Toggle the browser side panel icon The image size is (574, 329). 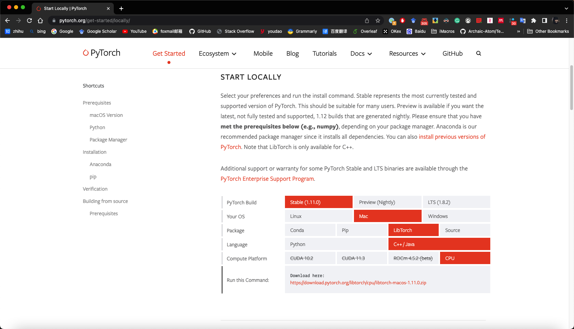pyautogui.click(x=544, y=20)
